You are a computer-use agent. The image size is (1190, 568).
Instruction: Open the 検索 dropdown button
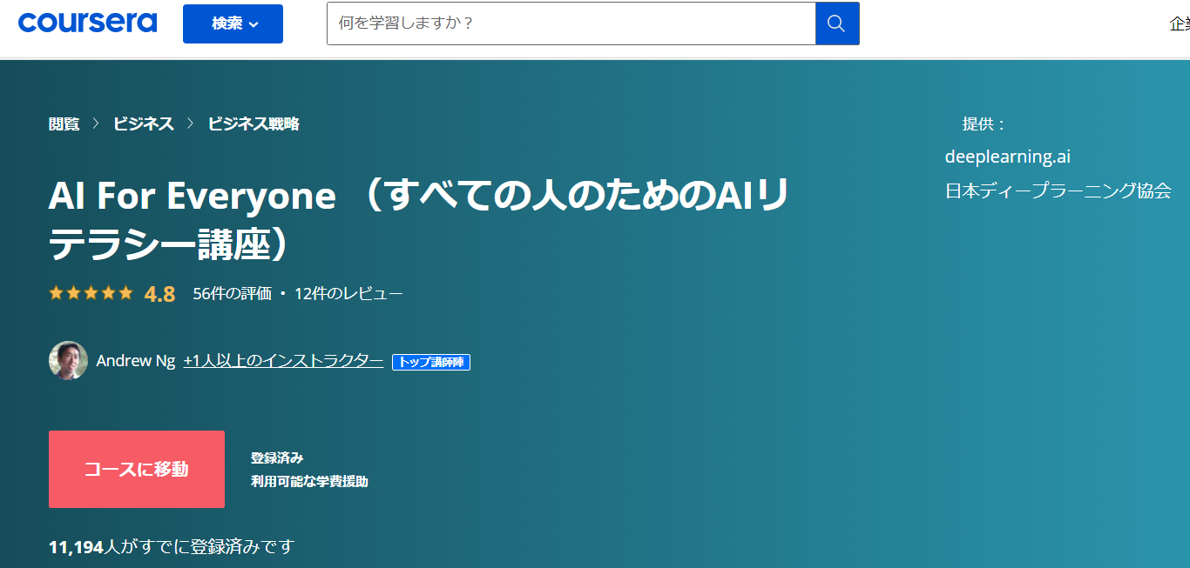(x=233, y=23)
